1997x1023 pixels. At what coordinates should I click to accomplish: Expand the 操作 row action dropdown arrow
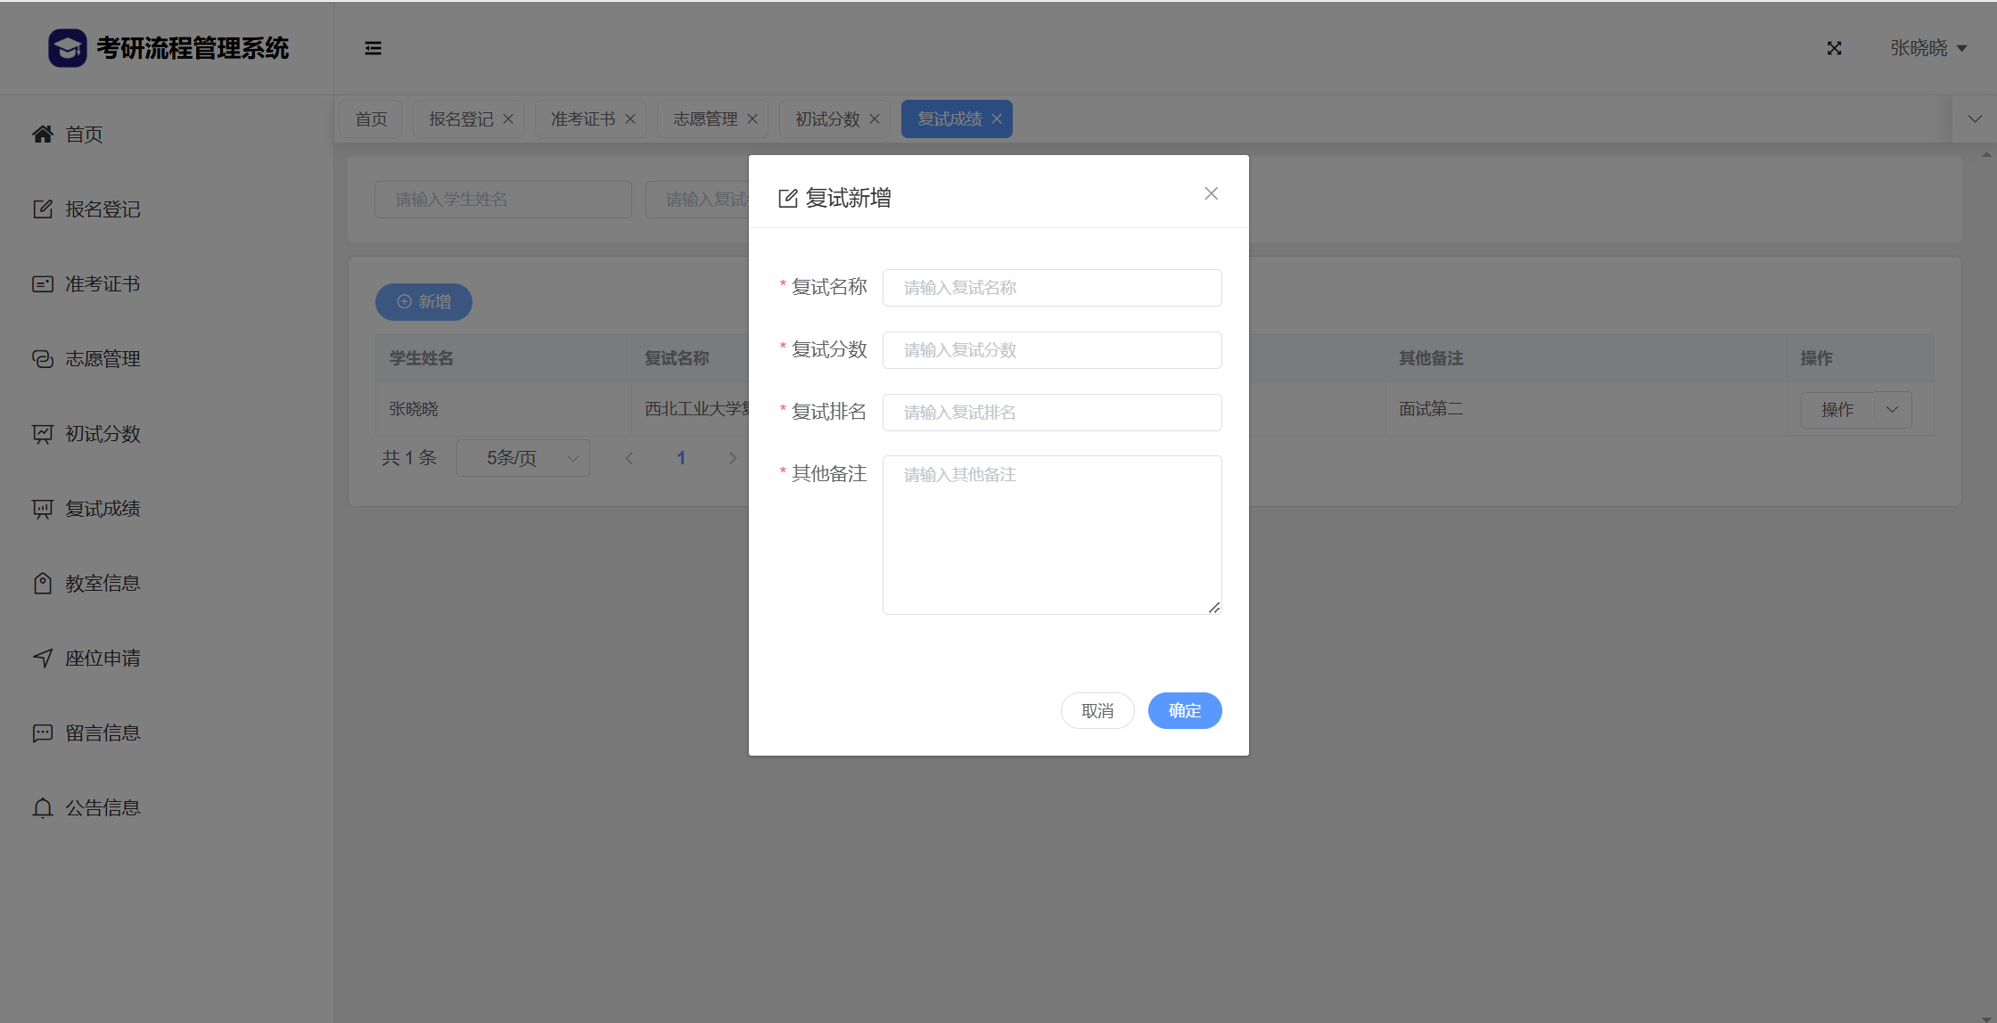(1892, 410)
